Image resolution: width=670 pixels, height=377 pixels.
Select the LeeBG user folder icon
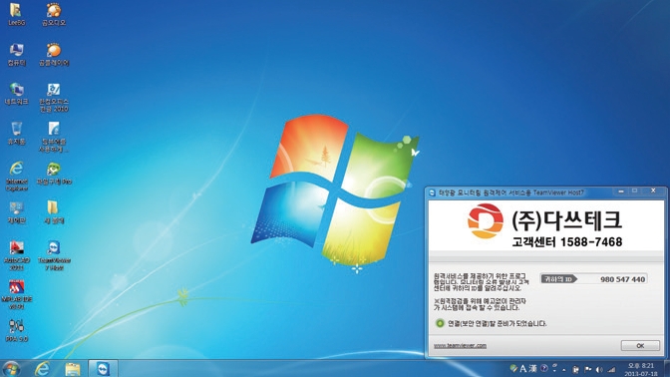pyautogui.click(x=16, y=15)
